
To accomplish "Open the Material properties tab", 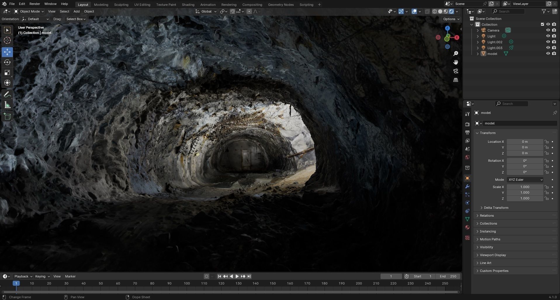I will pyautogui.click(x=467, y=227).
